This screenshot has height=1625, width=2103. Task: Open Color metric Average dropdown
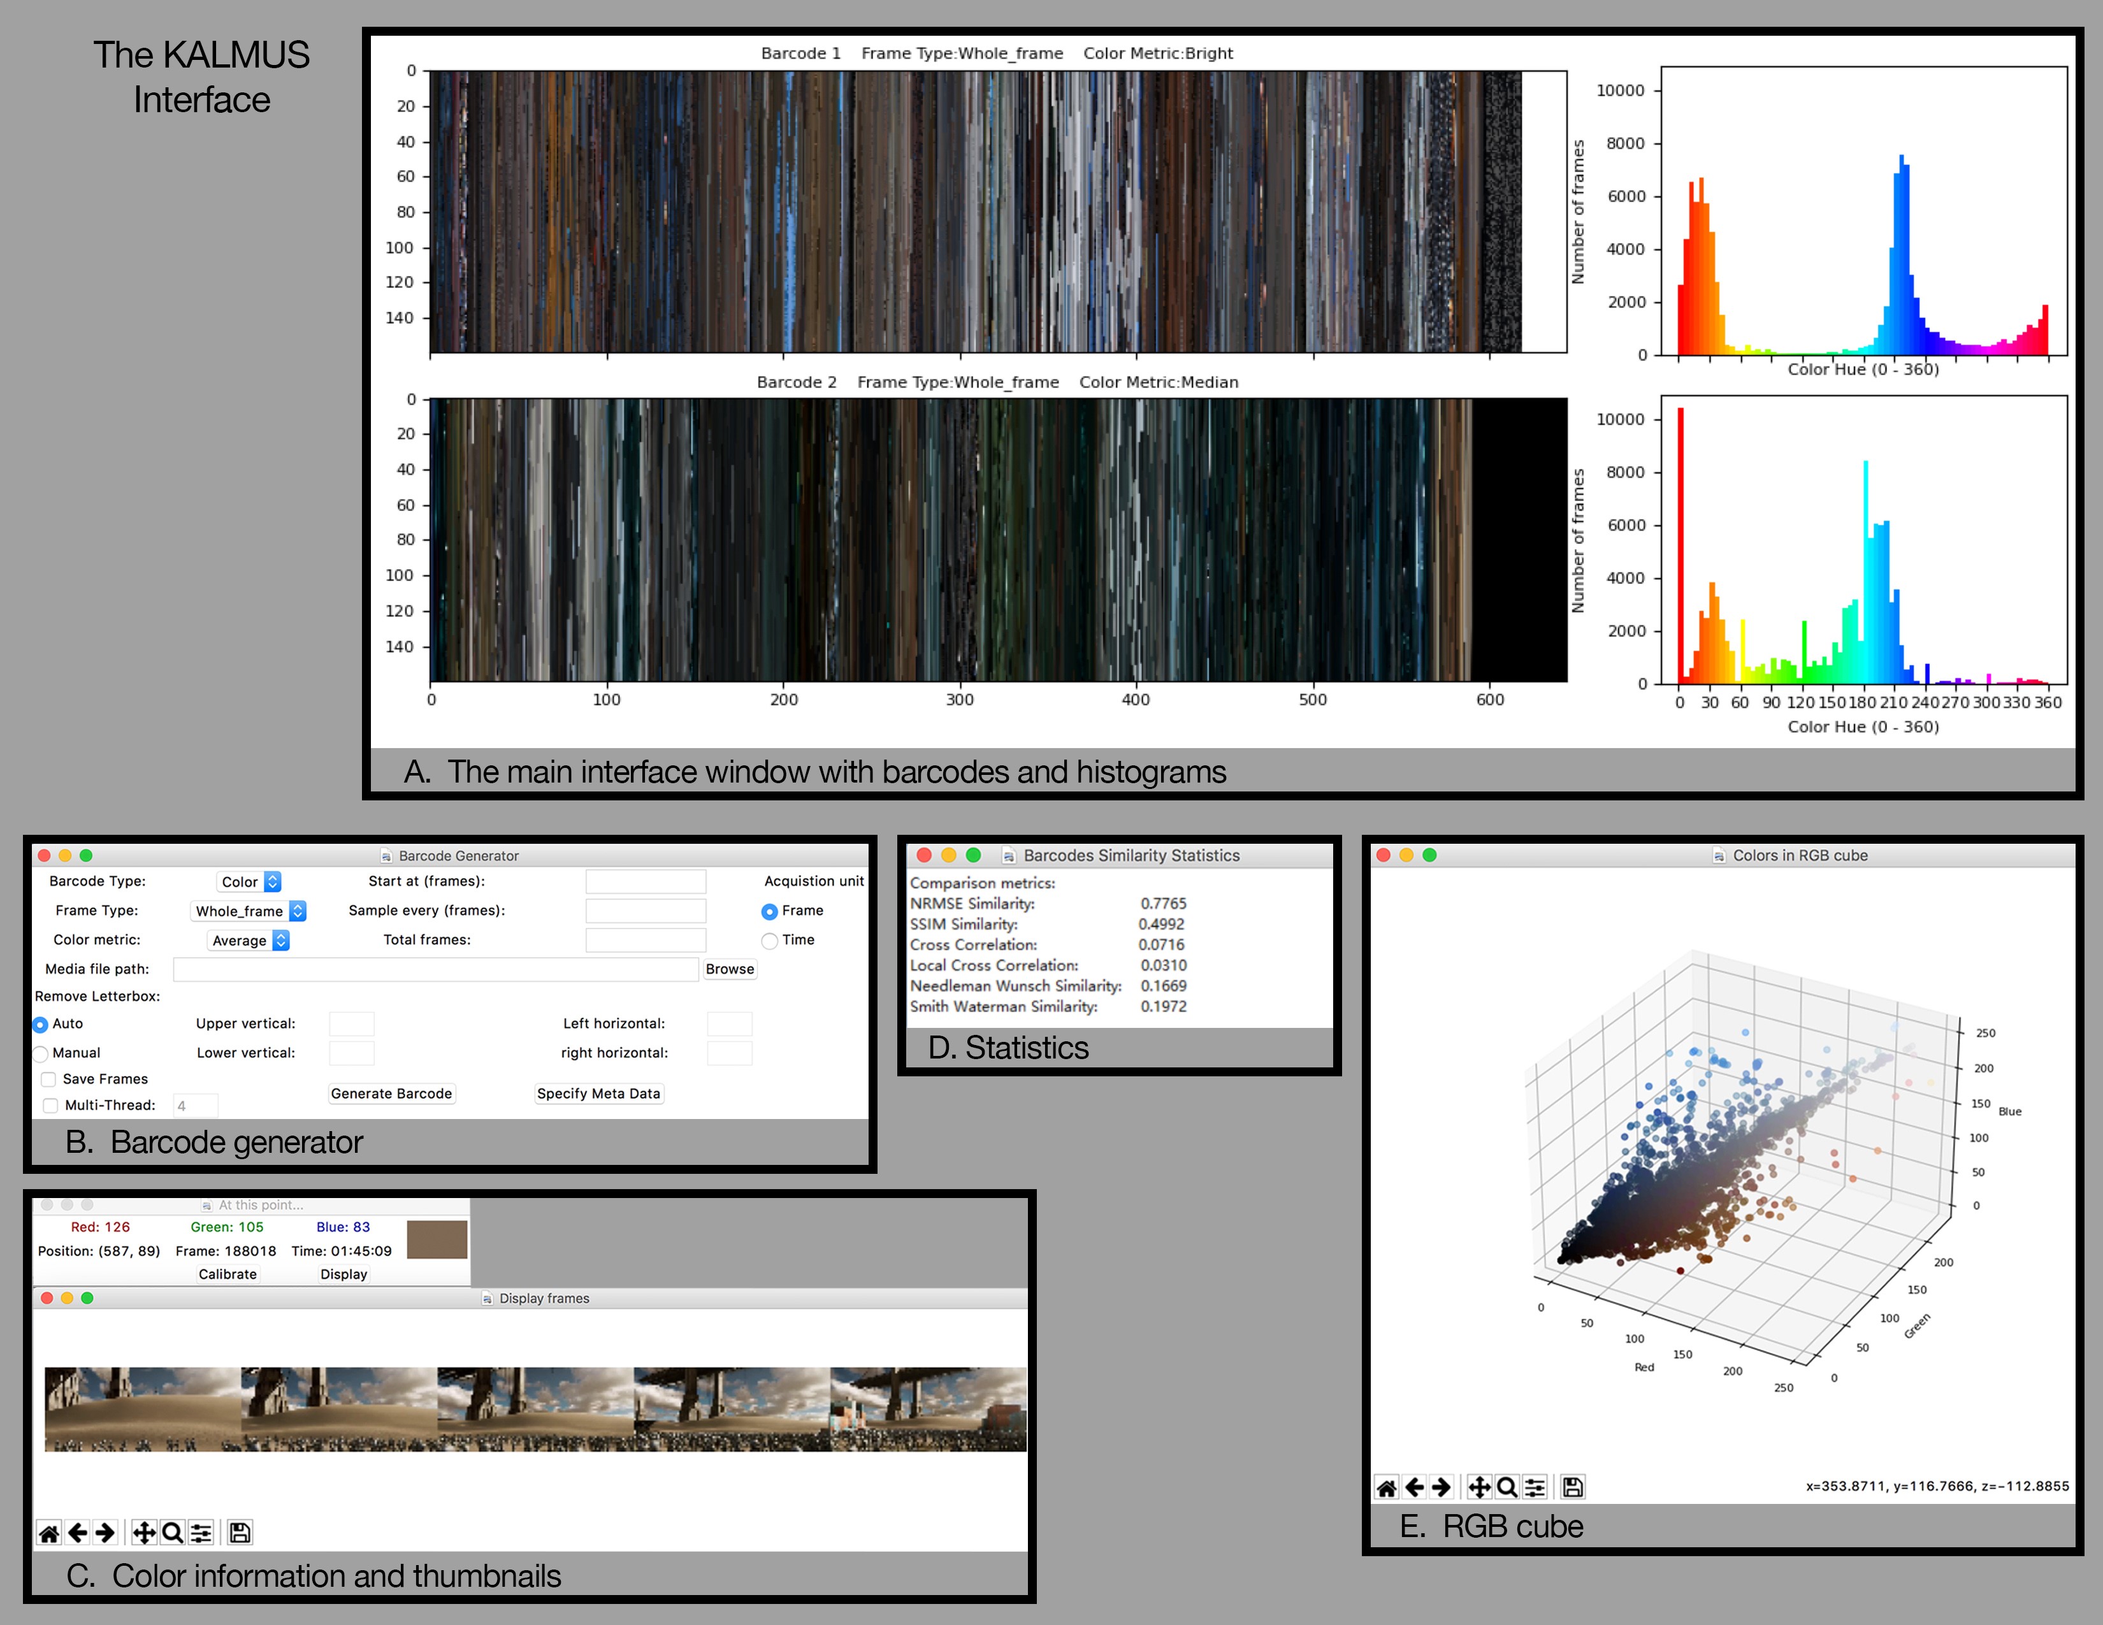(249, 941)
